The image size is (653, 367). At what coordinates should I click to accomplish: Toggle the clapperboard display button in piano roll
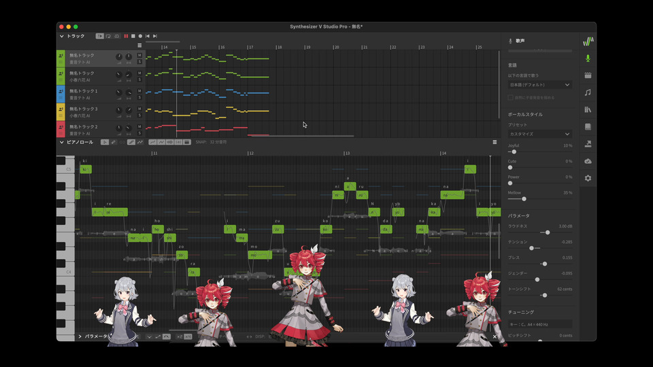click(187, 142)
